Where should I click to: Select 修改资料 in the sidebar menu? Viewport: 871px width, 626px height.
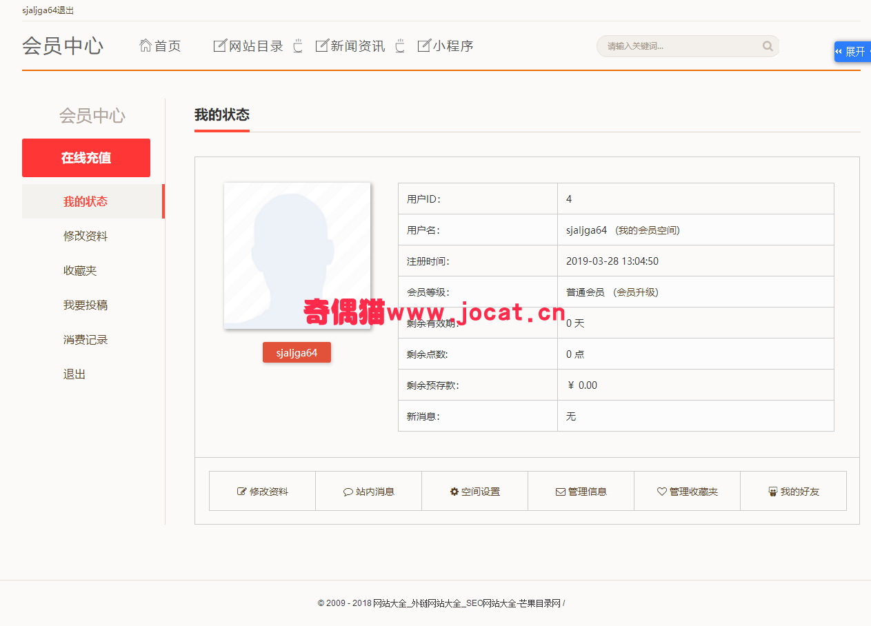tap(86, 236)
